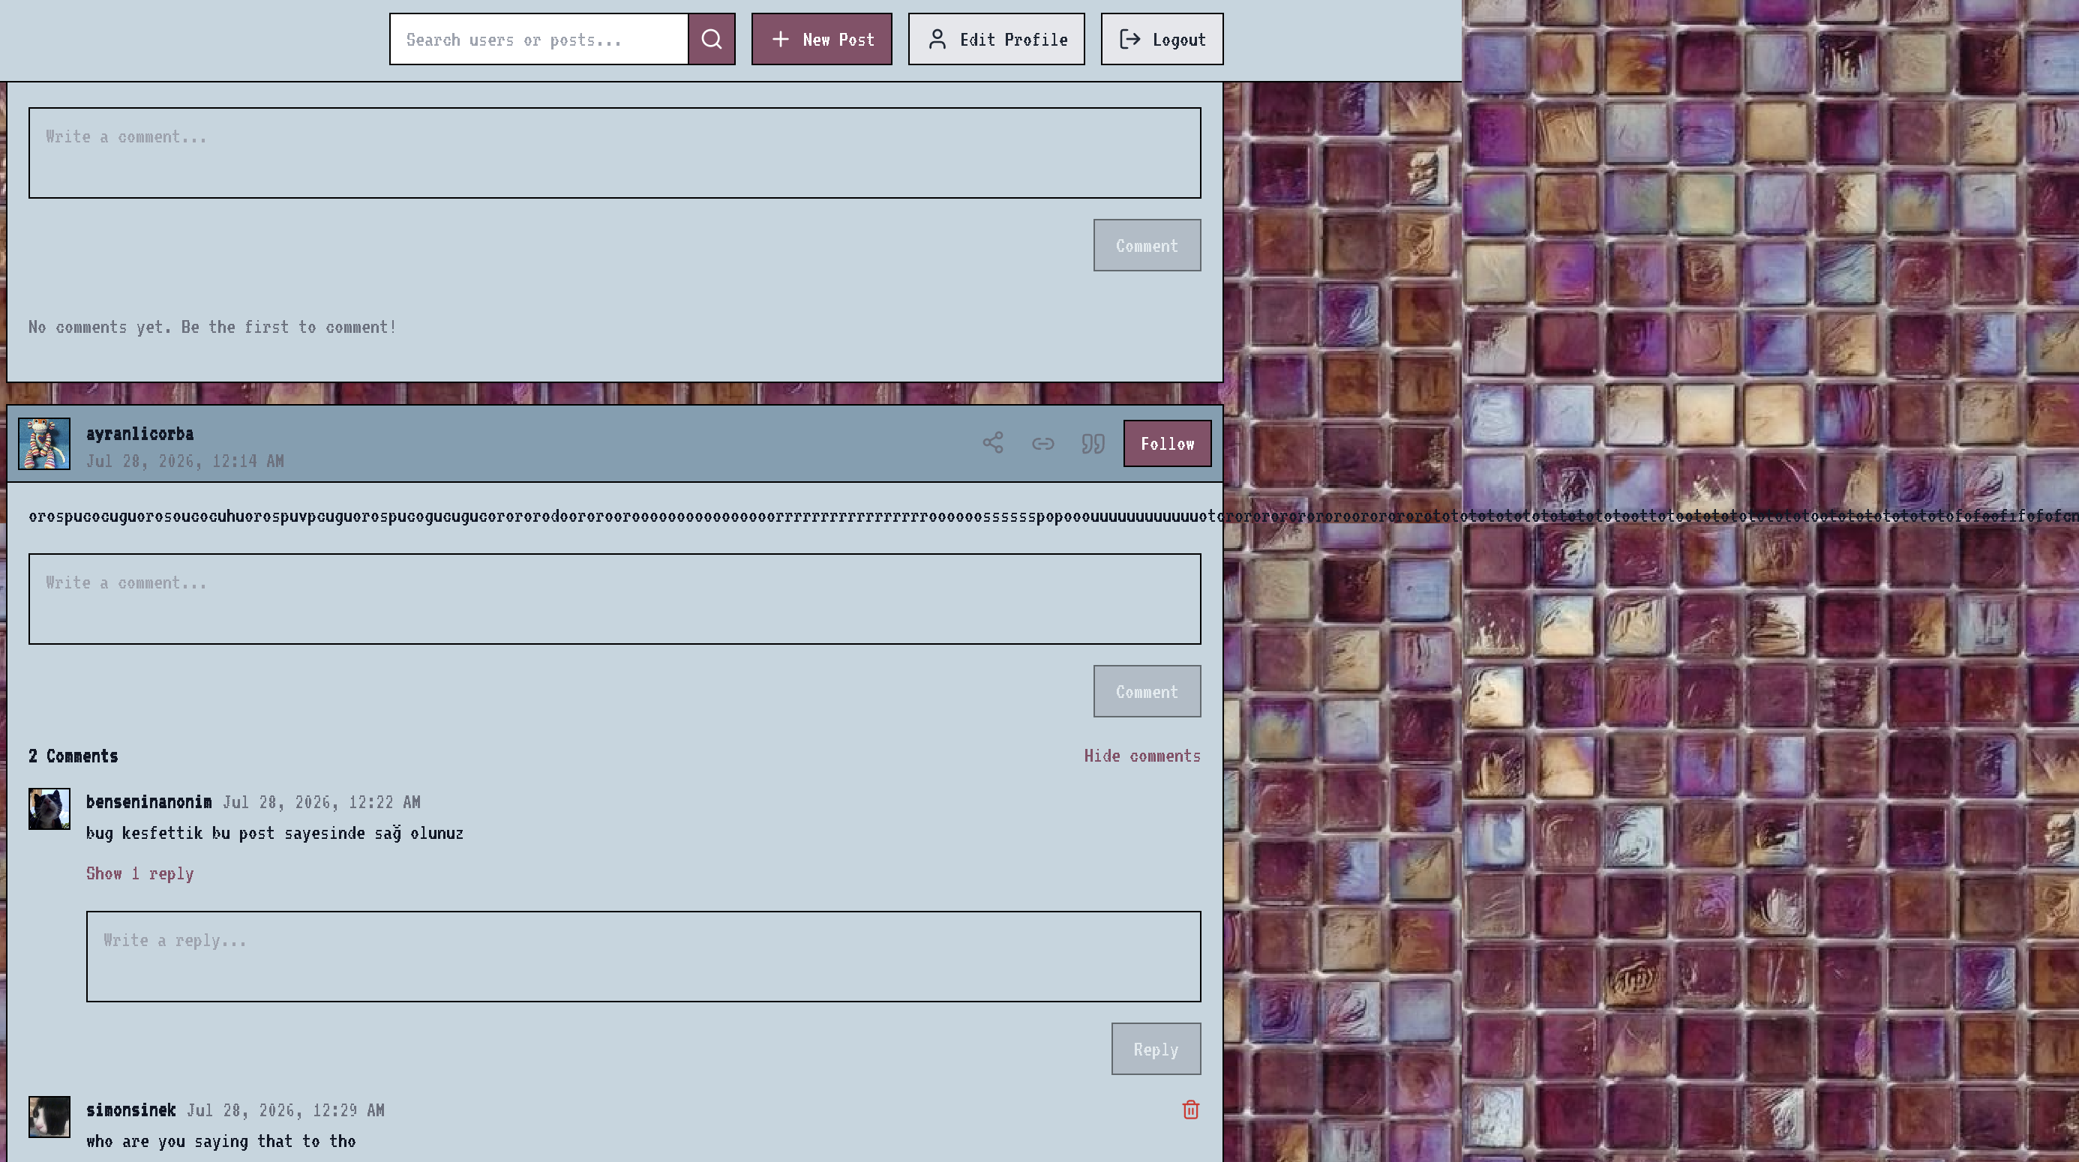
Task: Expand 'Show 1 reply' under benseninanonim
Action: 139,873
